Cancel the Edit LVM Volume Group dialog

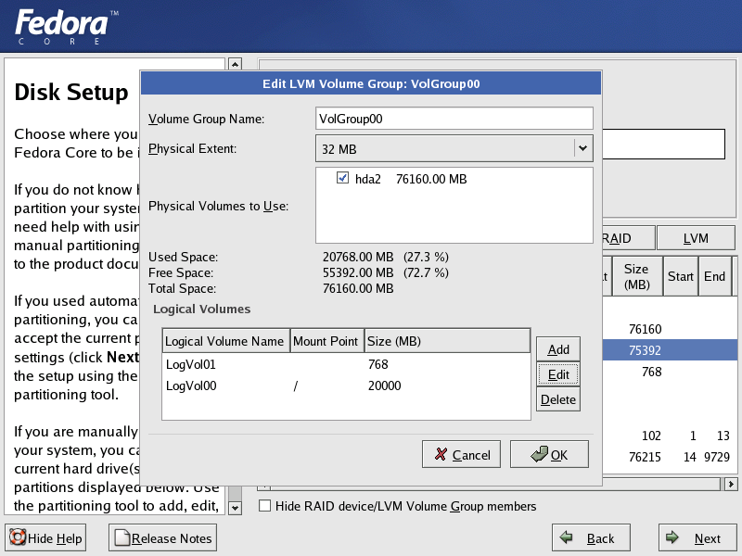(461, 454)
